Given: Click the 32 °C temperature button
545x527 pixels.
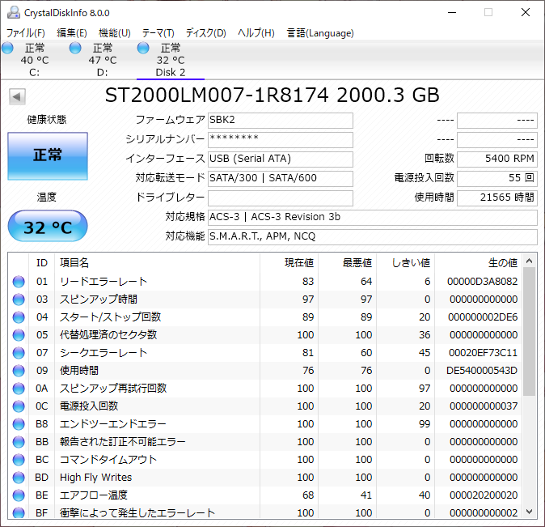Looking at the screenshot, I should 48,226.
